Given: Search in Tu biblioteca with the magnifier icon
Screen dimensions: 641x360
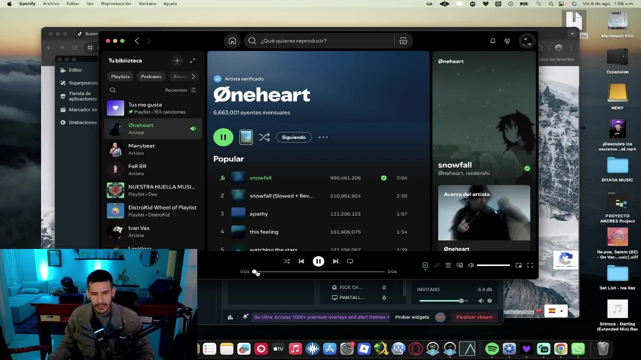Looking at the screenshot, I should coord(113,90).
